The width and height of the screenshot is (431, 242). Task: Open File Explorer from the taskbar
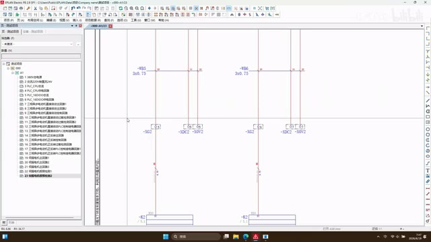point(236,237)
